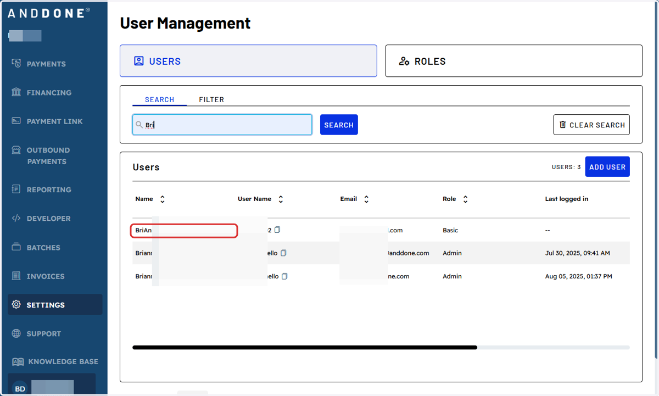Click the 'User Management' page heading

pyautogui.click(x=185, y=23)
